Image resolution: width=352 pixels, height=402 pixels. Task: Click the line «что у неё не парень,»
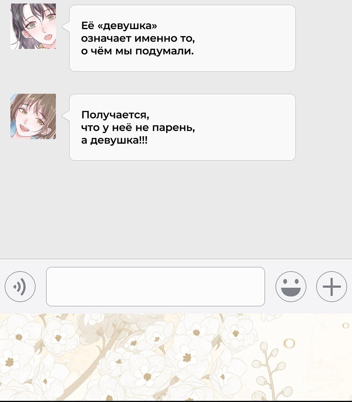tap(138, 128)
